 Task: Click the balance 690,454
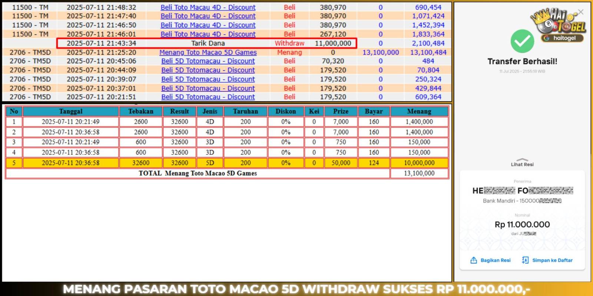[x=428, y=7]
